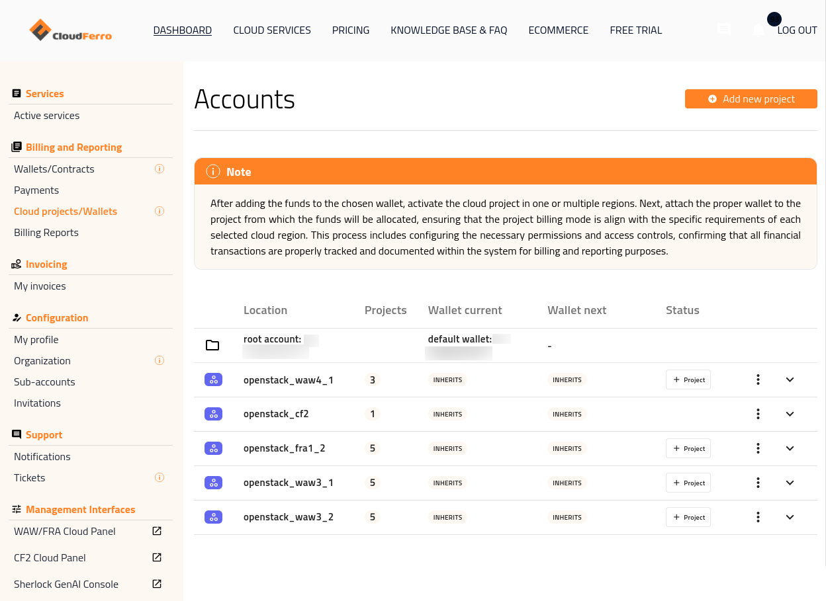Click the root account folder icon
This screenshot has height=601, width=826.
coord(212,345)
